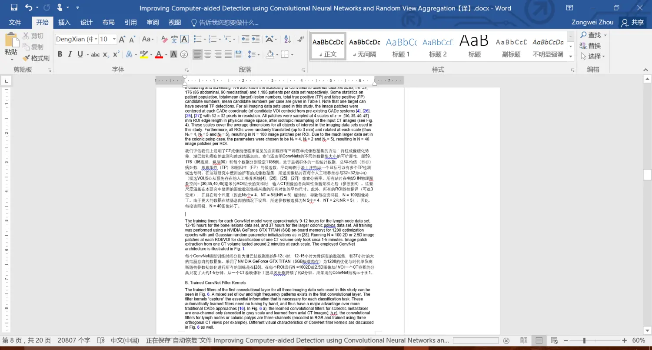Viewport: 652px width, 350px height.
Task: Align text left
Action: coord(198,54)
